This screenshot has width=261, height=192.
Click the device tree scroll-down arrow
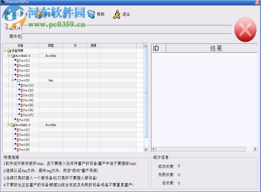(146, 149)
